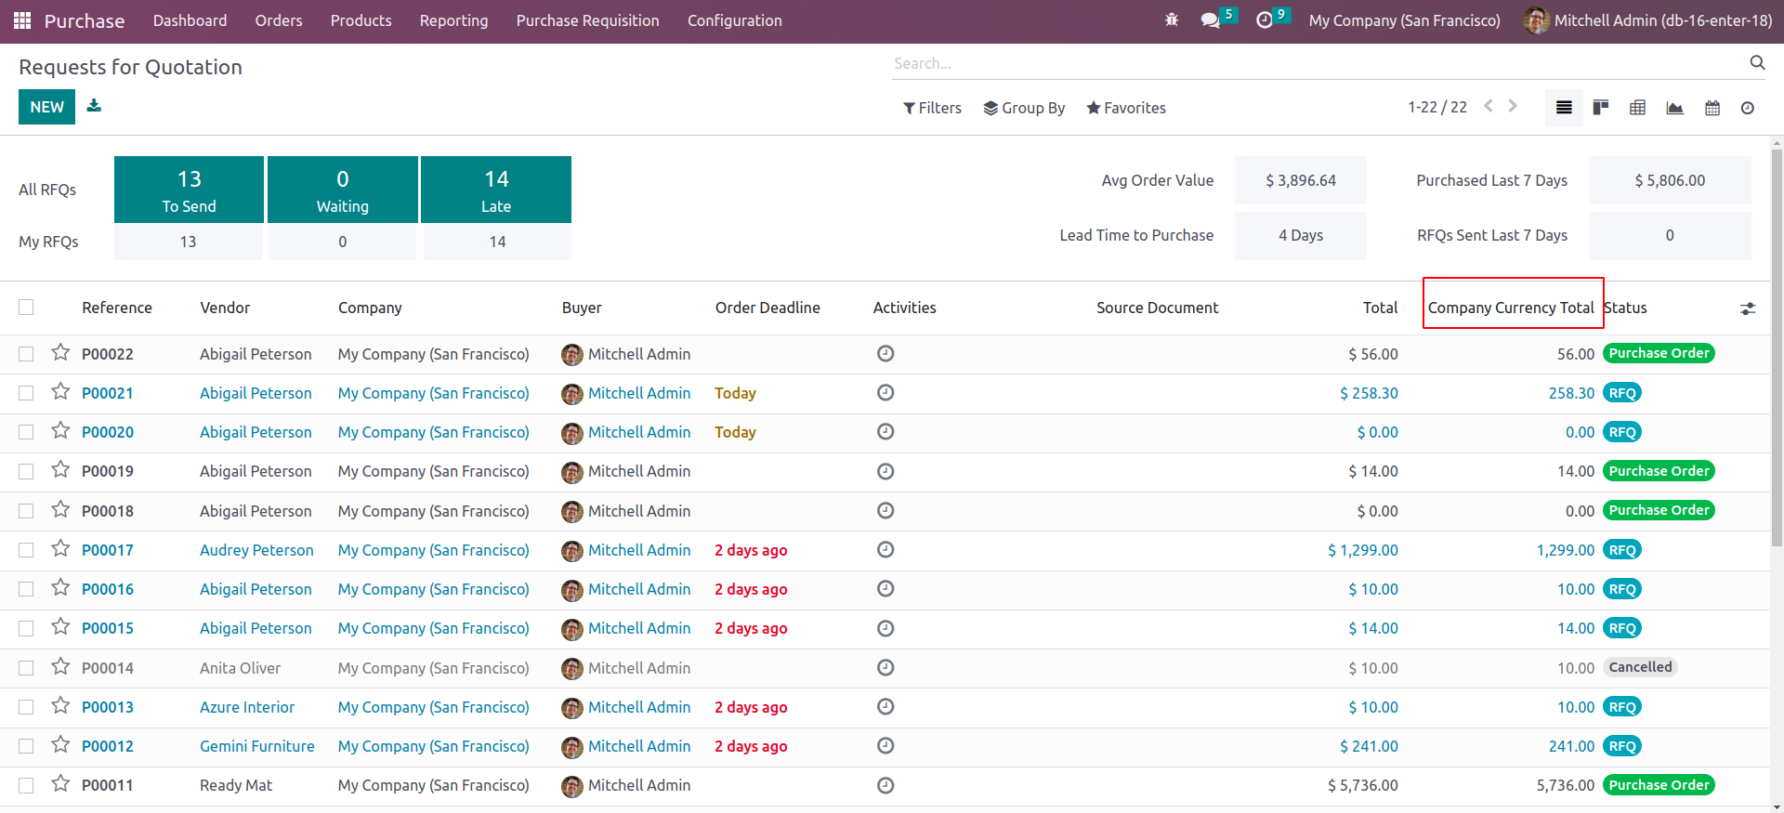
Task: Switch to pivot table view
Action: coord(1638,108)
